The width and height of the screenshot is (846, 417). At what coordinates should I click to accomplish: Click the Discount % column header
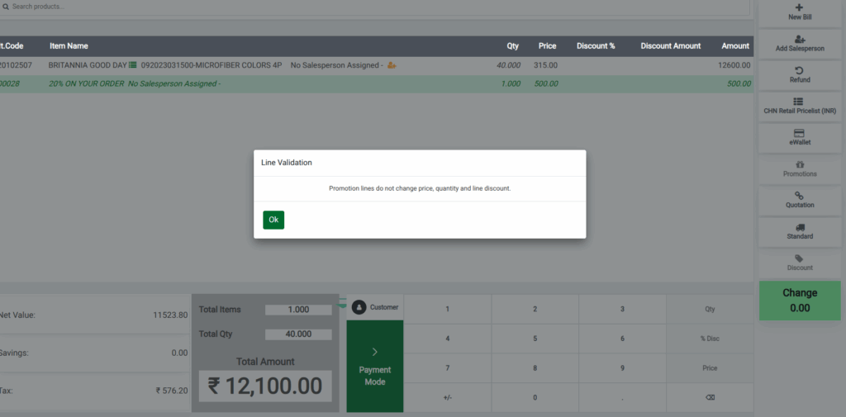(x=596, y=46)
